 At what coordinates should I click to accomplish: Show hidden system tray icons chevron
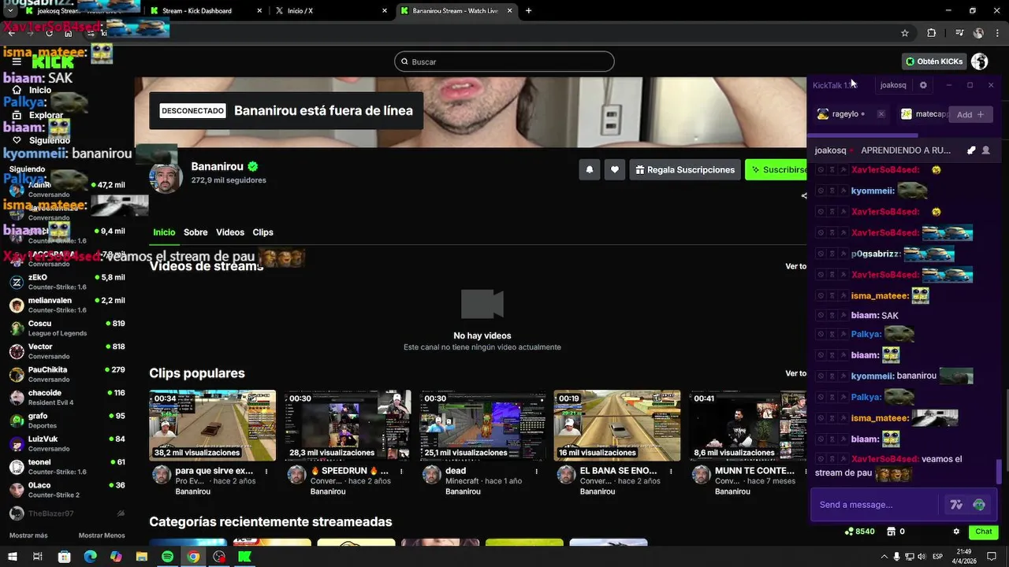coord(884,557)
